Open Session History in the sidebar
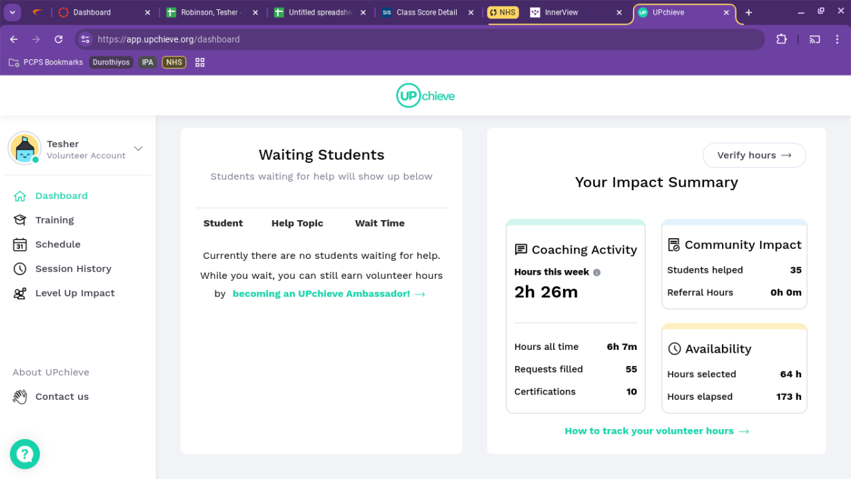 pyautogui.click(x=73, y=269)
